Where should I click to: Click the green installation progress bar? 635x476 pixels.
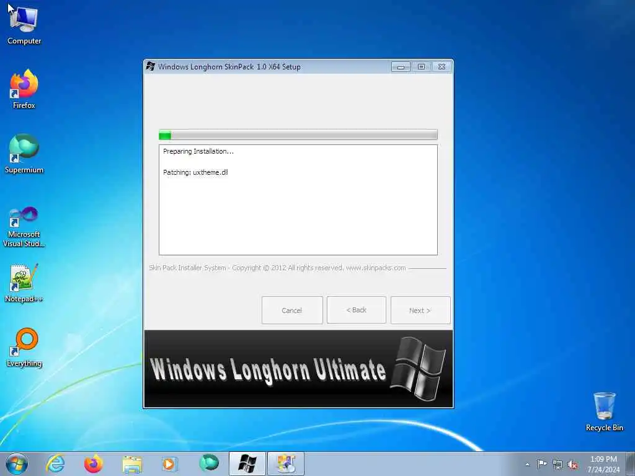tap(298, 134)
